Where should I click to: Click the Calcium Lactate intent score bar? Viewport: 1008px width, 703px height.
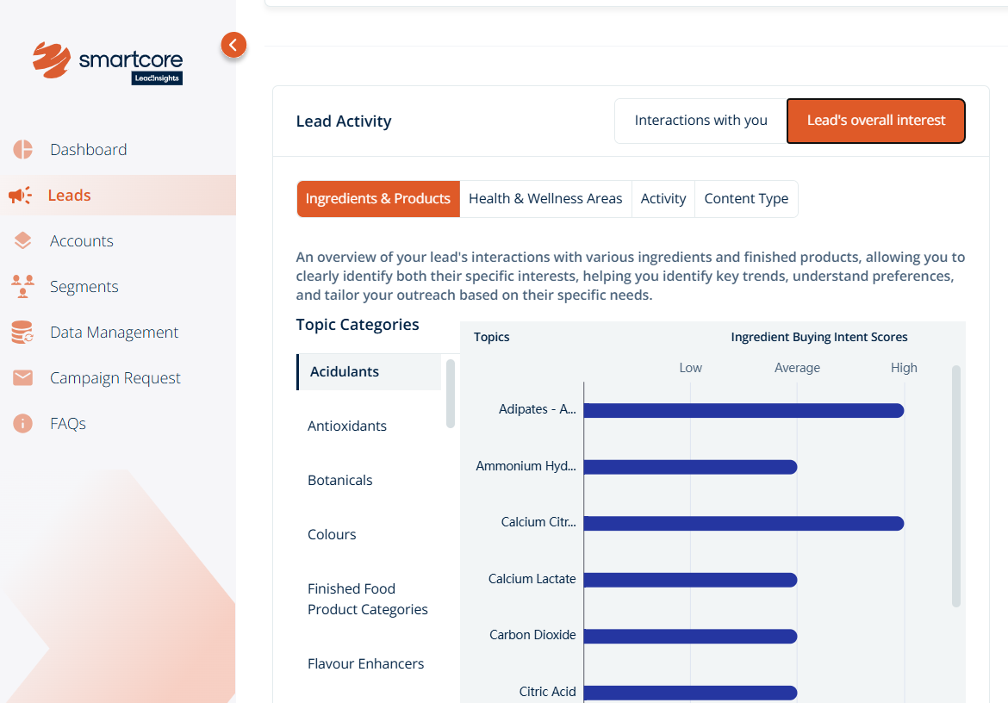[x=689, y=580]
